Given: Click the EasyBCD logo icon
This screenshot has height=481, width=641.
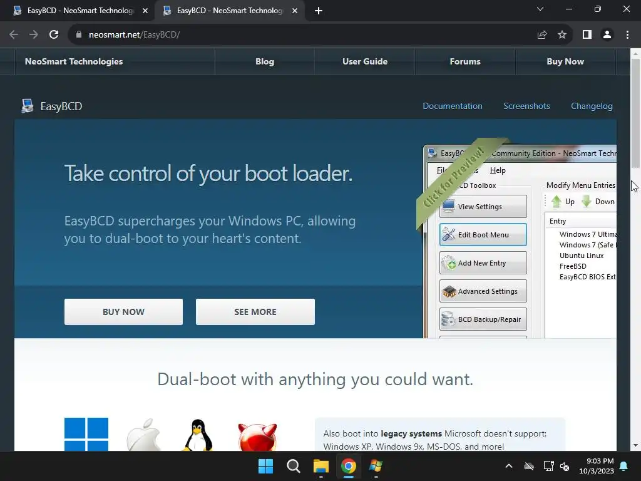Looking at the screenshot, I should pos(28,106).
